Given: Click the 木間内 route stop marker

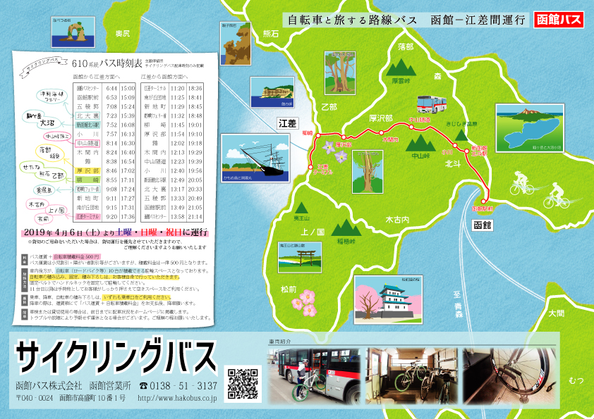Looking at the screenshot, I should (x=381, y=132).
